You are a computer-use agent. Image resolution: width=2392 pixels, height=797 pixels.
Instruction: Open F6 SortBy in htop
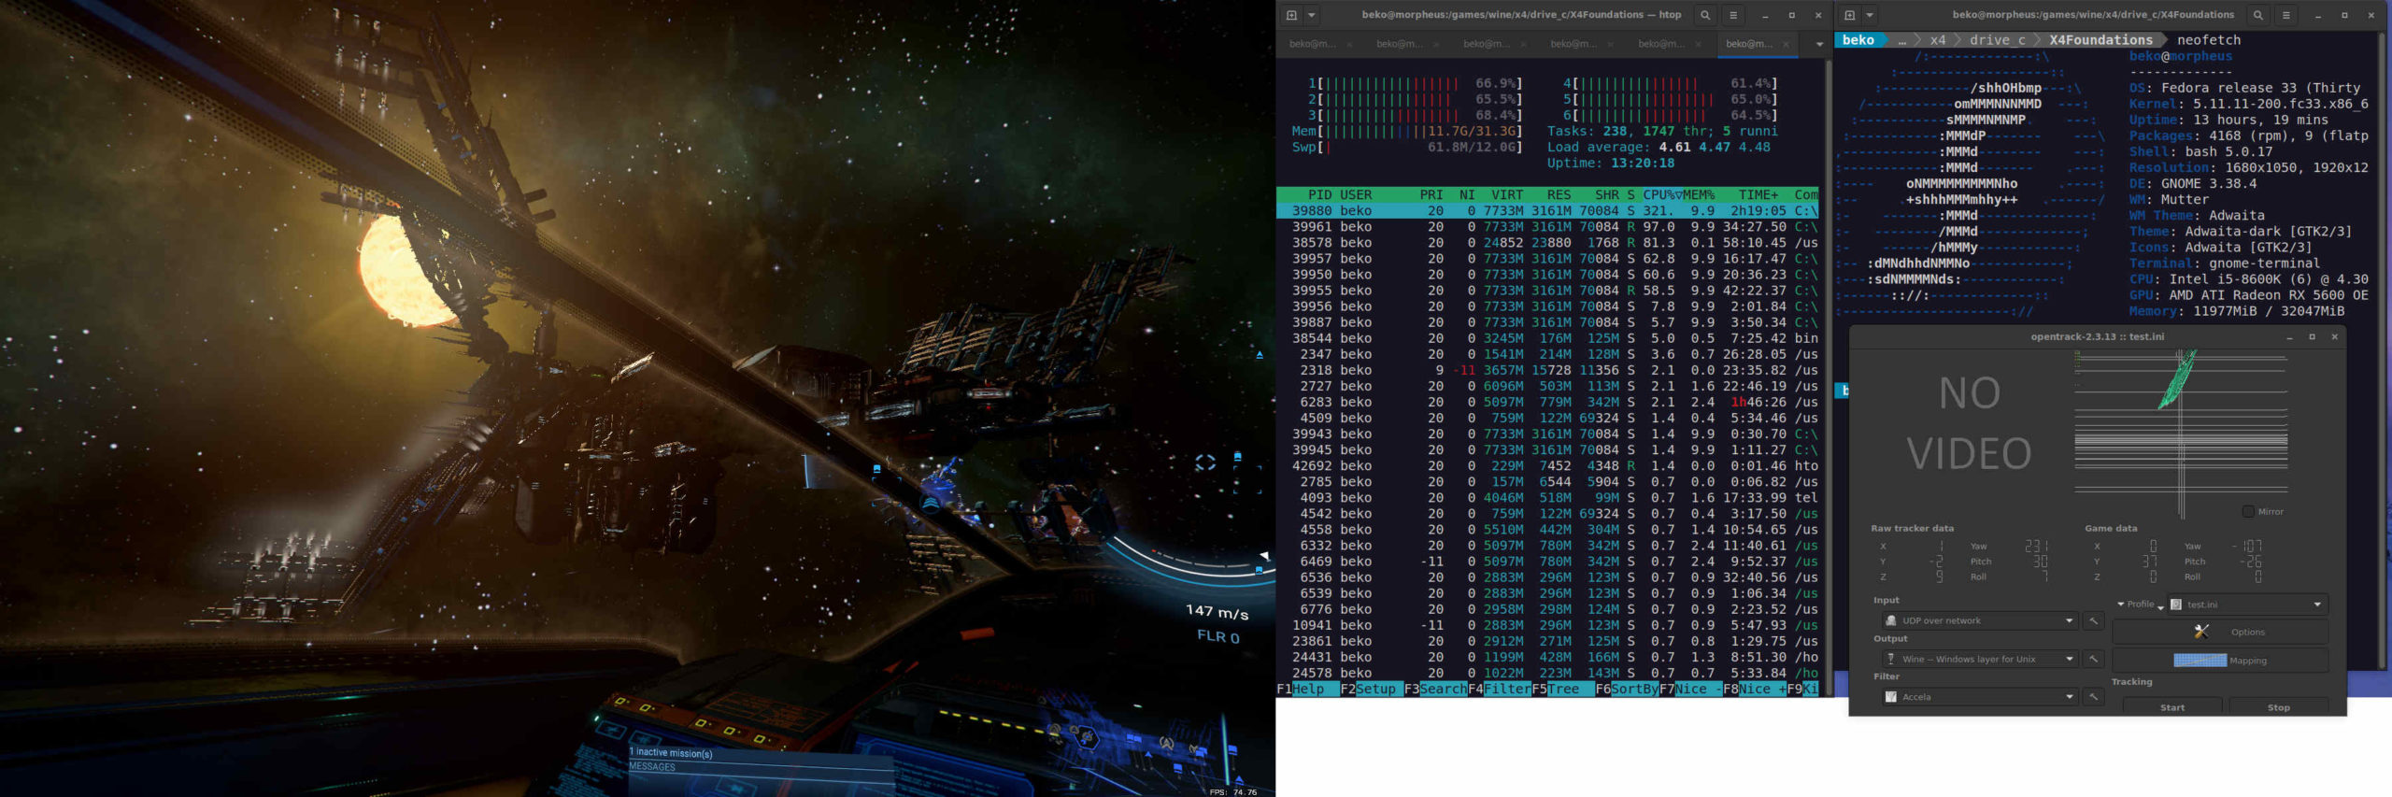[1627, 689]
